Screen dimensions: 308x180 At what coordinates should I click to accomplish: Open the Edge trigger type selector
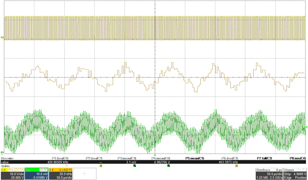click(x=288, y=177)
